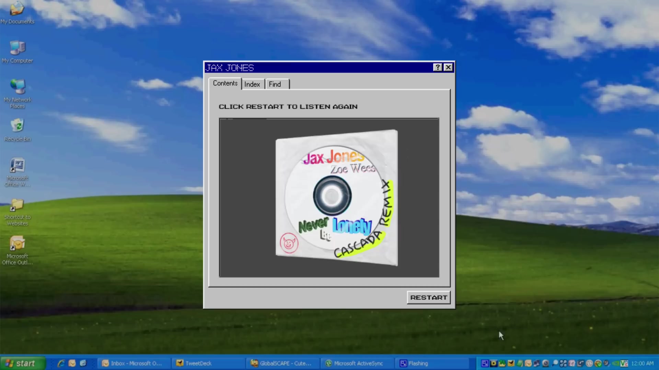Select Microsoft Office Outlook shortcut icon
This screenshot has width=659, height=370.
pos(17,250)
